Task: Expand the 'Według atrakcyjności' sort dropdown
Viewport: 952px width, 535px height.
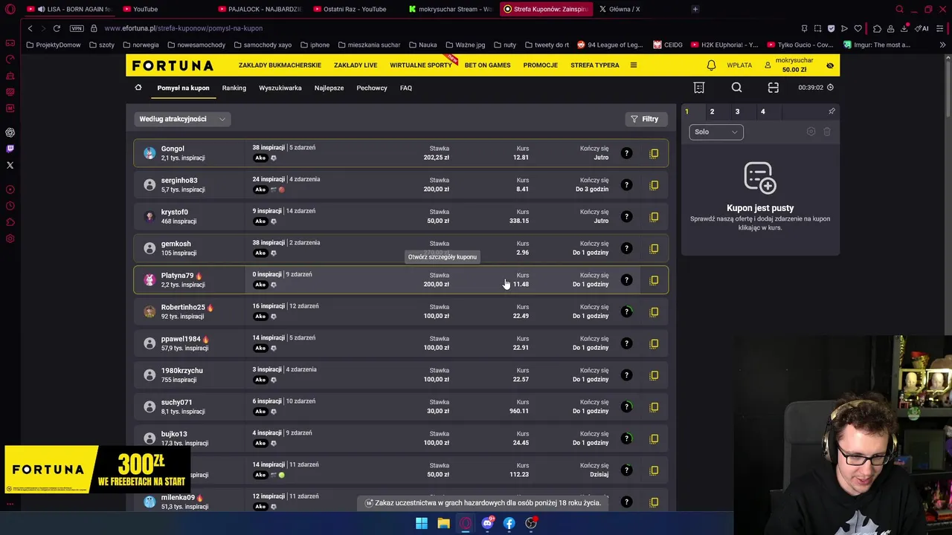Action: (182, 119)
